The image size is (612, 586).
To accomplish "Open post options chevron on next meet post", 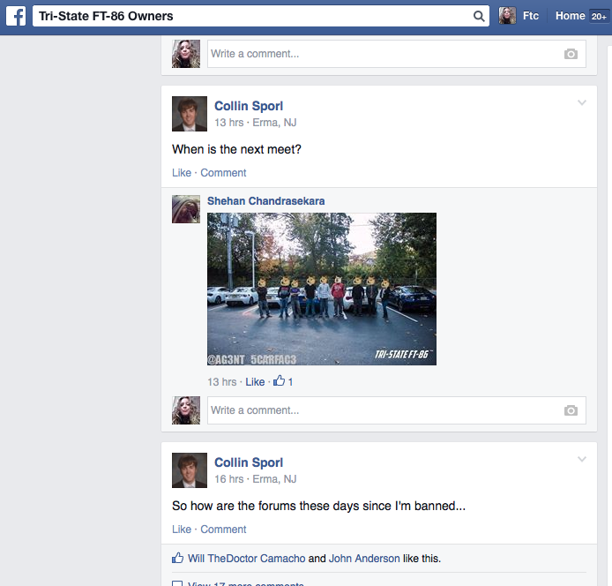I will (581, 103).
